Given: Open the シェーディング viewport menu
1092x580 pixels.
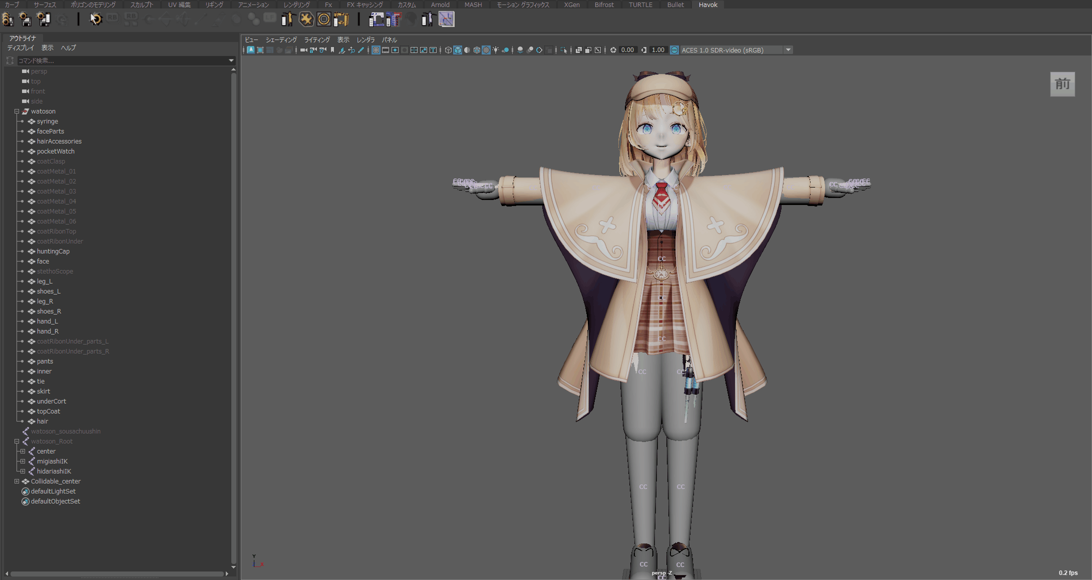Looking at the screenshot, I should tap(281, 40).
